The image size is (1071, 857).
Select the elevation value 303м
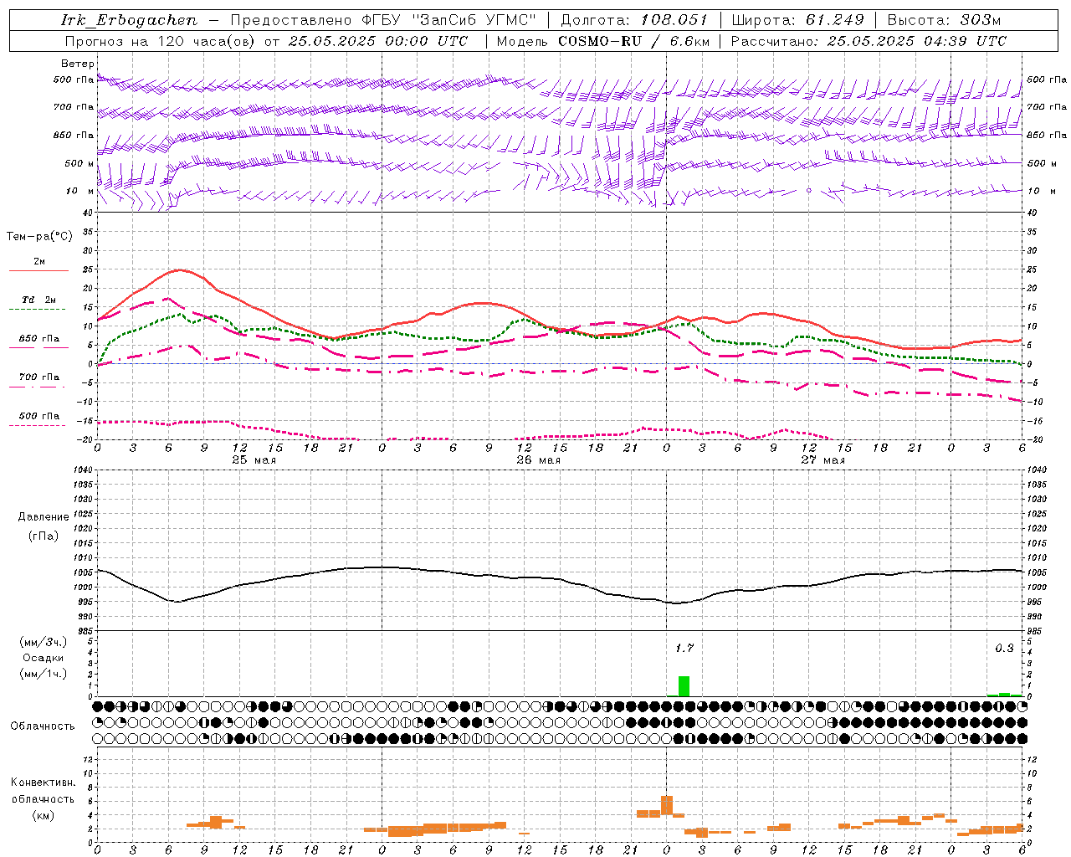980,20
